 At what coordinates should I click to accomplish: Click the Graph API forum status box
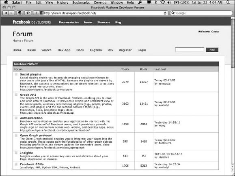(x=16, y=95)
